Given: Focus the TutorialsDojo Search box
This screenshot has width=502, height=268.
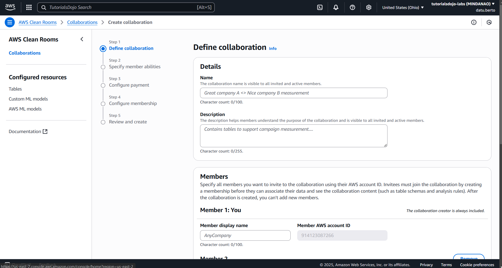Looking at the screenshot, I should (x=126, y=7).
